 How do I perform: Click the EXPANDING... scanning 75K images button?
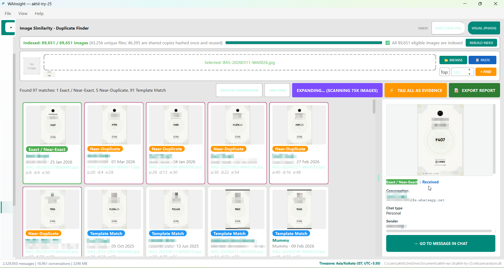click(337, 90)
